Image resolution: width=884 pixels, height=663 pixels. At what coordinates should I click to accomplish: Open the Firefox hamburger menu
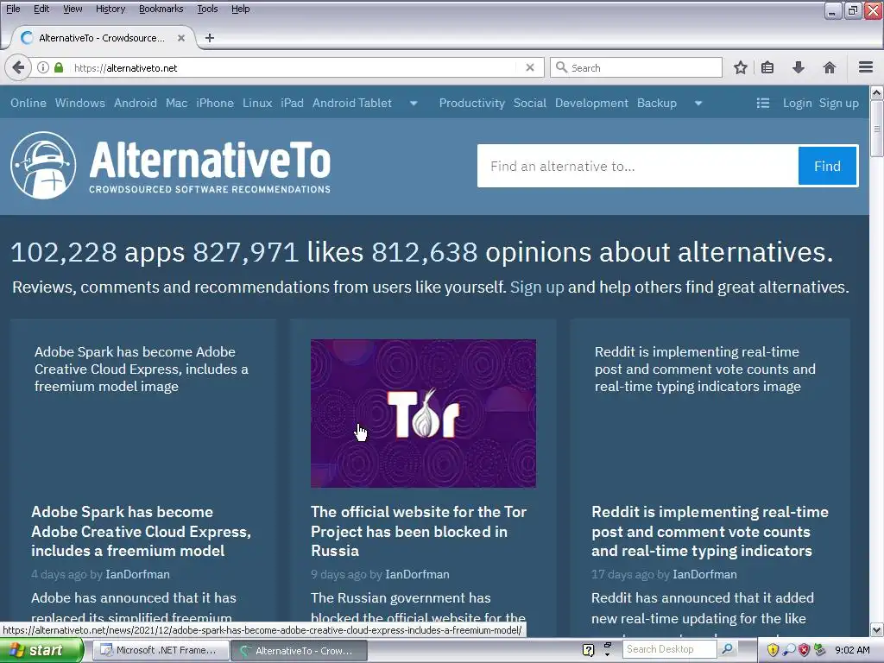click(866, 67)
